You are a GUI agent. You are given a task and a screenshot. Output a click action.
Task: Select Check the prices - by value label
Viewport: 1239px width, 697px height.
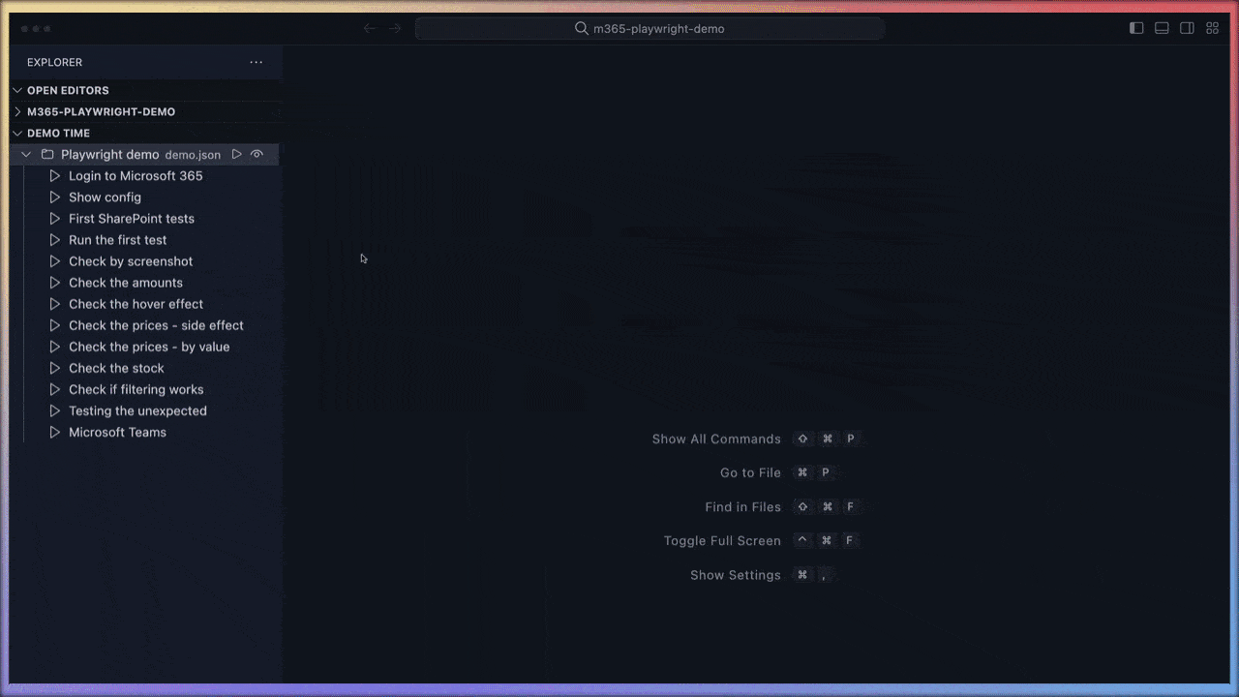pos(149,347)
